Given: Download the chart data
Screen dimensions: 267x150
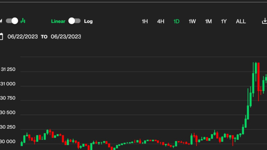Looking at the screenshot, I should [x=265, y=21].
